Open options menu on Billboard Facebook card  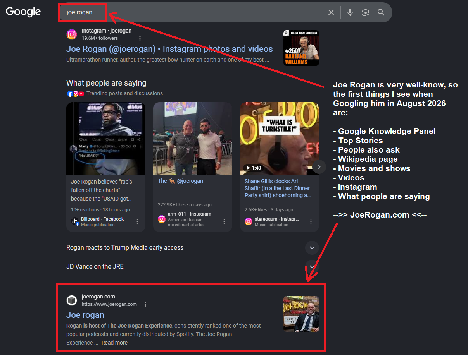(x=137, y=221)
